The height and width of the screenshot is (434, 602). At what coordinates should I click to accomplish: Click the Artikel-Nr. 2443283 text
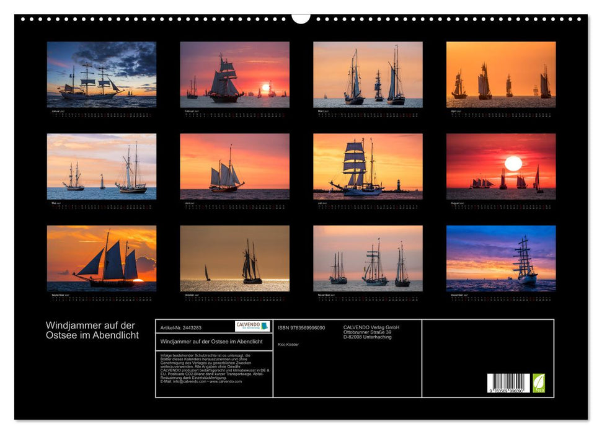click(x=181, y=327)
